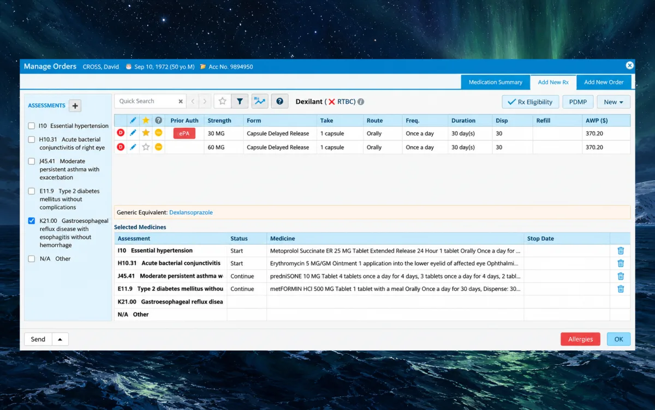
Task: Go to the previous search result arrow
Action: coord(193,101)
